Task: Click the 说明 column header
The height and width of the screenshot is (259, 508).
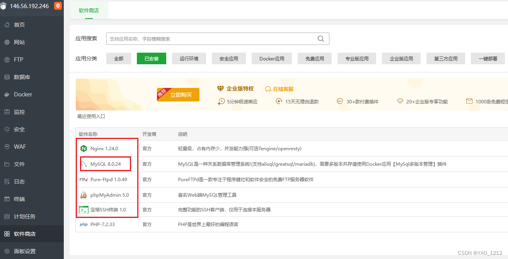Action: pos(182,134)
